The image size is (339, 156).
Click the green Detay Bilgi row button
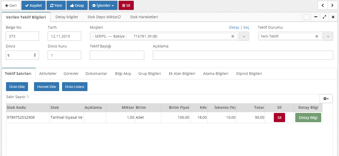[x=308, y=118]
